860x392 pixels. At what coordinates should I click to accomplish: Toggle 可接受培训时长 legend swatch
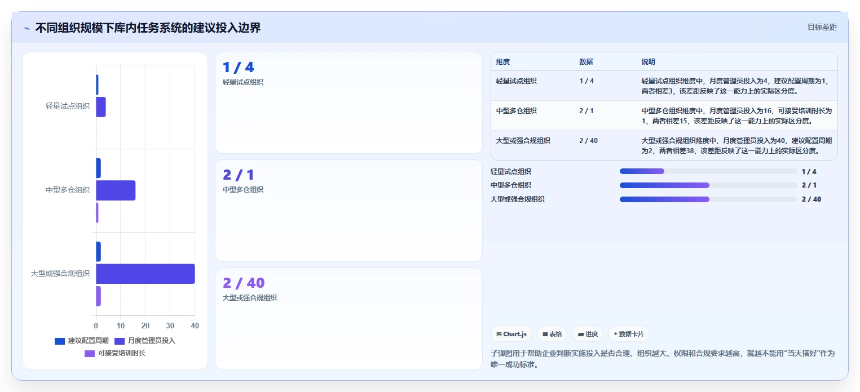click(x=90, y=354)
